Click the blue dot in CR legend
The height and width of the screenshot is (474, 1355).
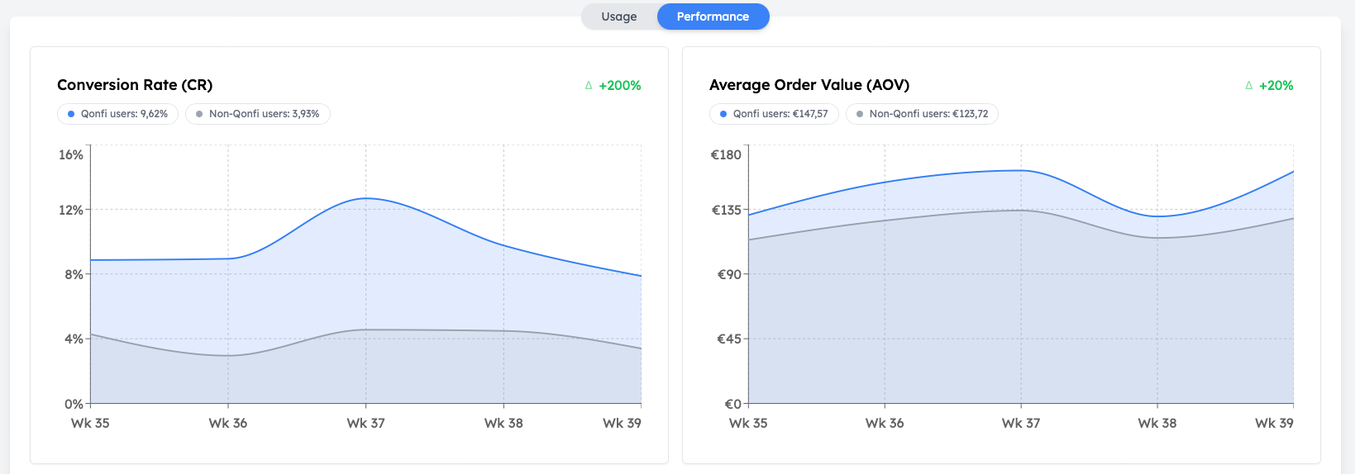click(71, 114)
